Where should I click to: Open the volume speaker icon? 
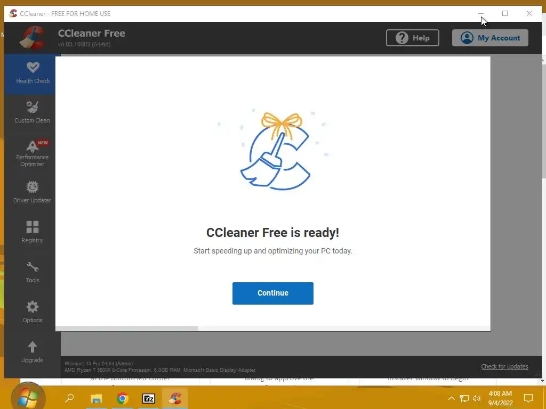tap(477, 398)
